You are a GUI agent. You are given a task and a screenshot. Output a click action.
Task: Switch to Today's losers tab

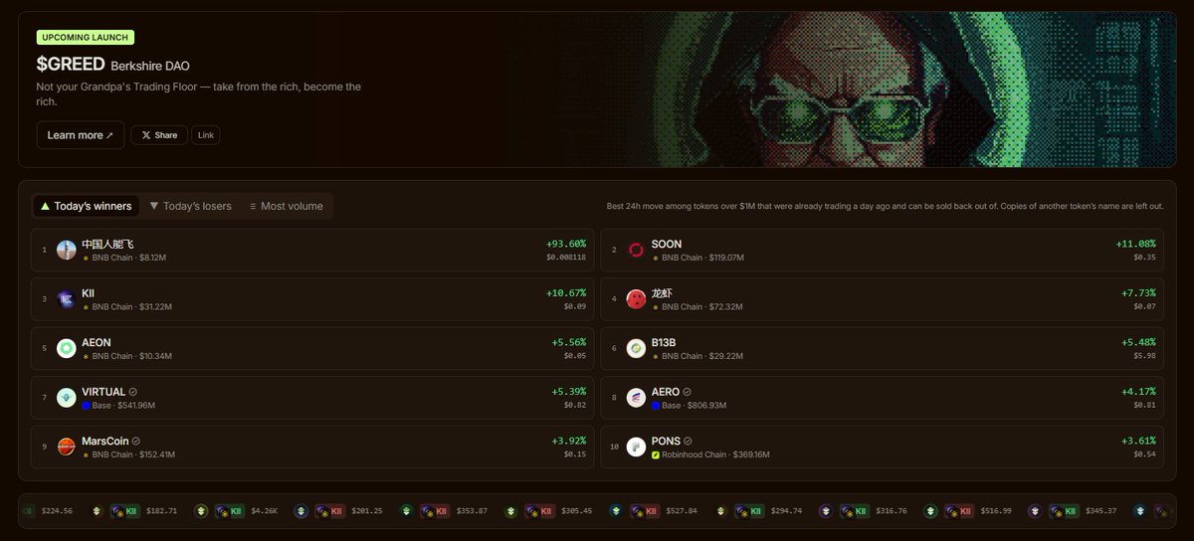pos(190,206)
